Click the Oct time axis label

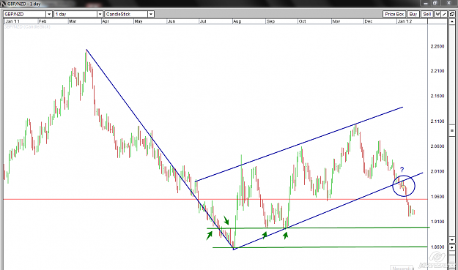303,21
